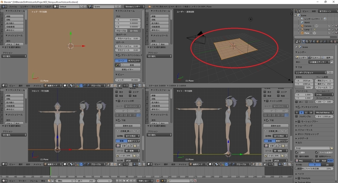Toggle the グリースペンシル checkbox in top view panel

119,55
